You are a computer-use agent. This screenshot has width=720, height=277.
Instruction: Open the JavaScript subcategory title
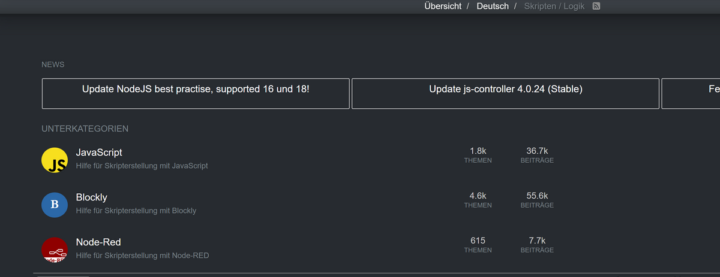click(99, 153)
